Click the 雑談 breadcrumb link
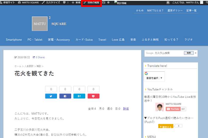208x138 pixels. tap(39, 66)
